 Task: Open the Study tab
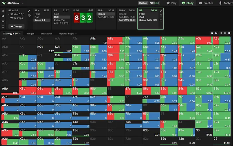click(x=188, y=3)
